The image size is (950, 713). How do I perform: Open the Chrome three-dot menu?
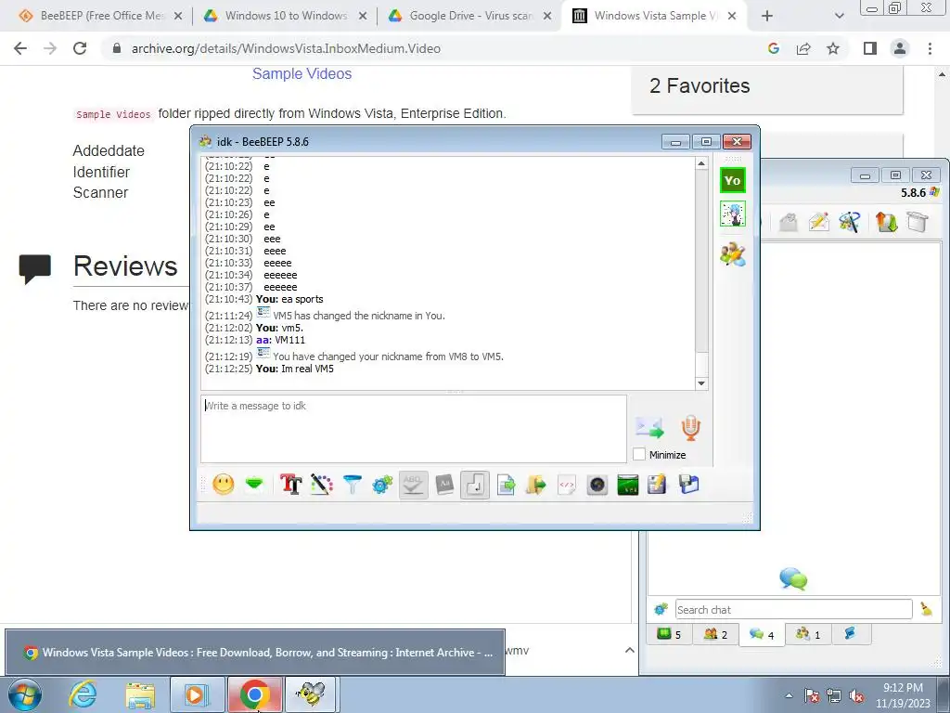point(930,48)
